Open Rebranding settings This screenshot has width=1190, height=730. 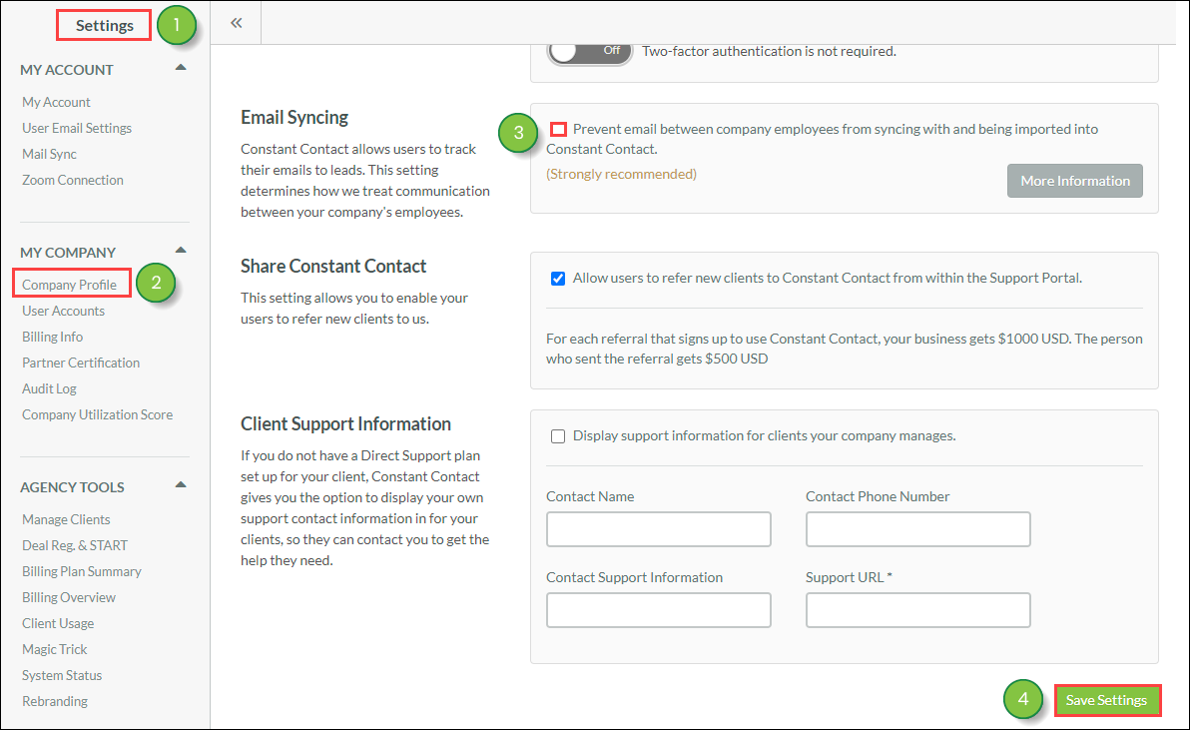[55, 701]
